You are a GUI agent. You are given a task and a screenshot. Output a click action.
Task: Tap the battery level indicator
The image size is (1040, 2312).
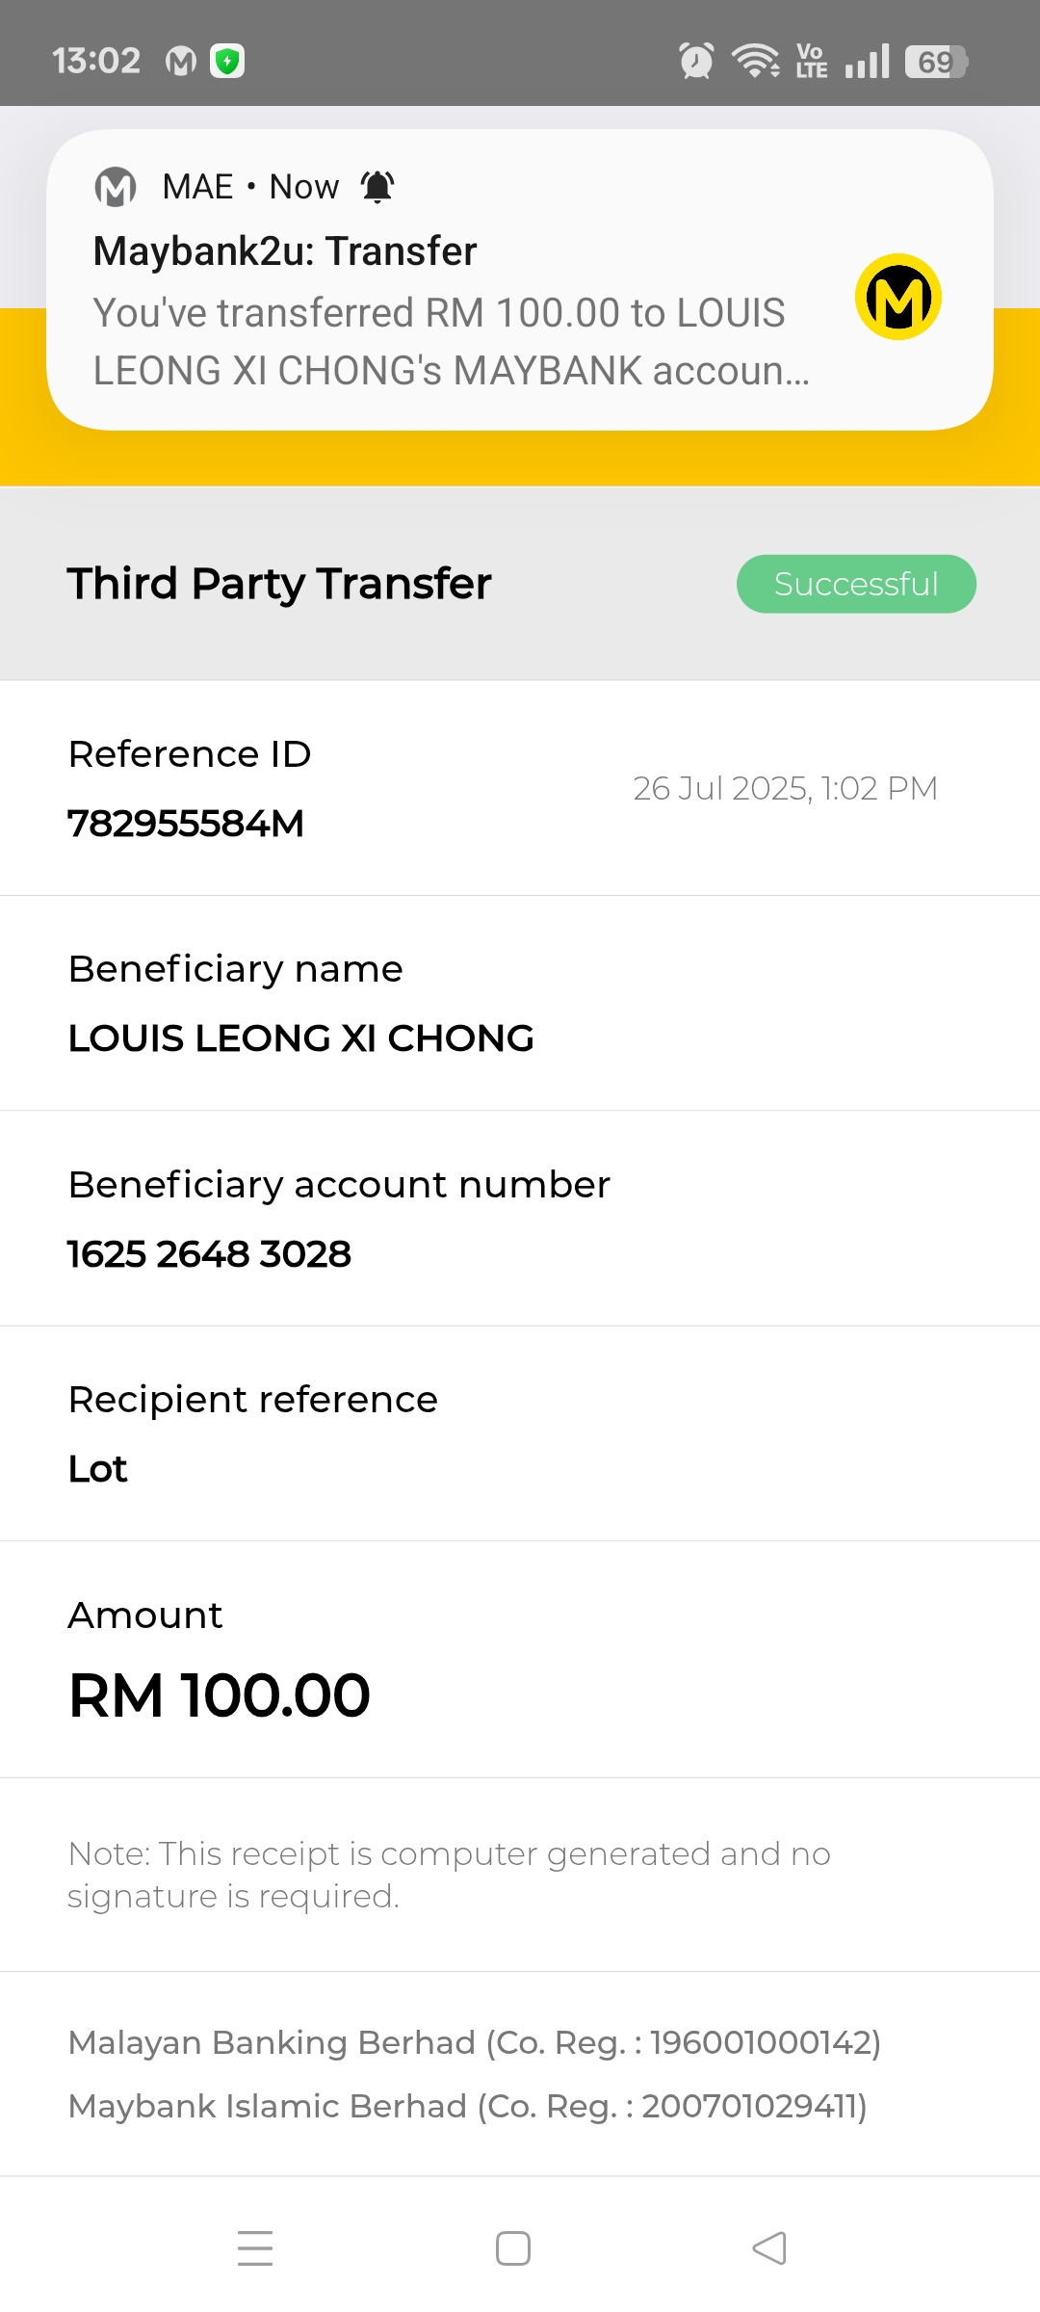935,62
